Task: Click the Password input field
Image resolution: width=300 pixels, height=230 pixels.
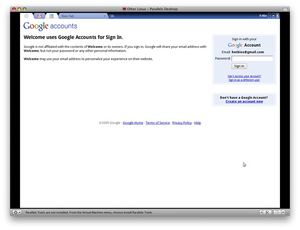Action: [x=252, y=58]
